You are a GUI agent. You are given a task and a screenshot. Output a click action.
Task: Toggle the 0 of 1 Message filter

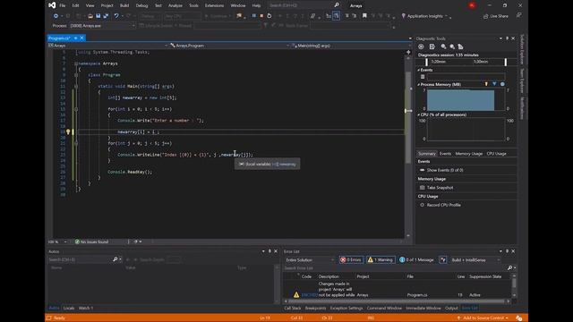point(416,260)
